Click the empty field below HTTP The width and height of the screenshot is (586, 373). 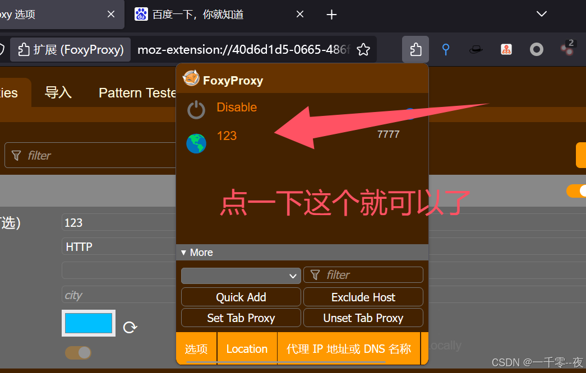pyautogui.click(x=119, y=271)
